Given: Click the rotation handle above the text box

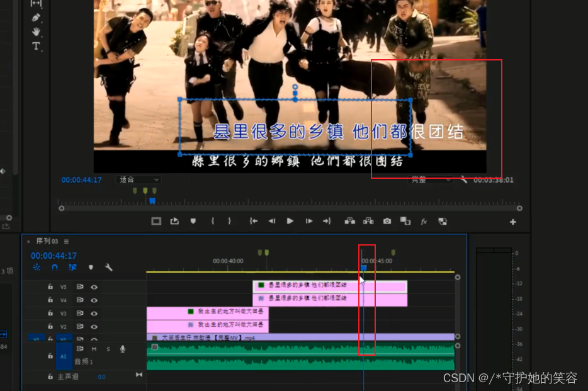Looking at the screenshot, I should point(295,87).
